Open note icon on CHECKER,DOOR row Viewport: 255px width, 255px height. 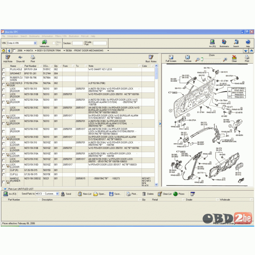8,84
